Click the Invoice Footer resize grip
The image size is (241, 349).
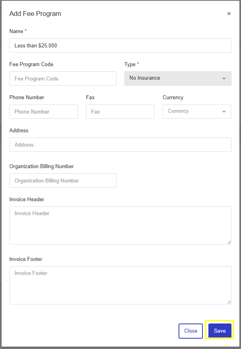pos(229,302)
